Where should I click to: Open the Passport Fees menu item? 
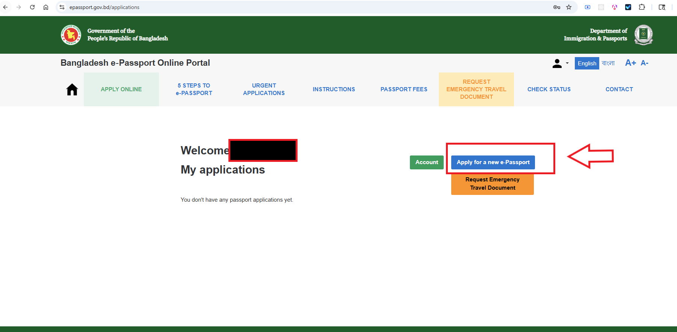[404, 89]
